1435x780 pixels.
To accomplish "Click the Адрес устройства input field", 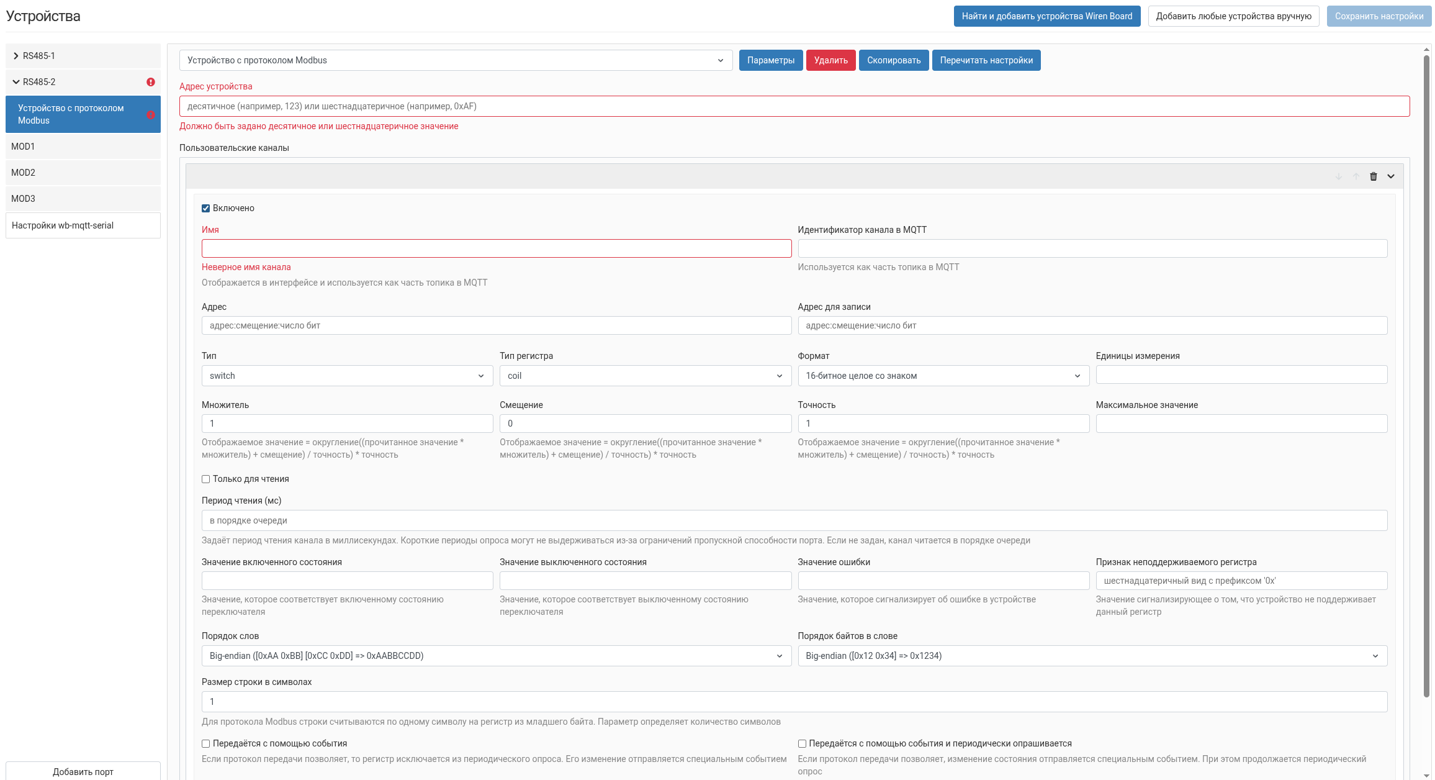I will click(794, 106).
